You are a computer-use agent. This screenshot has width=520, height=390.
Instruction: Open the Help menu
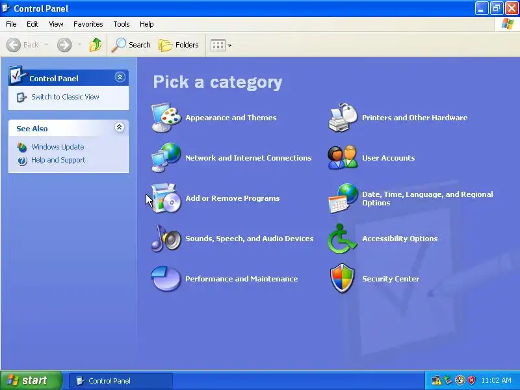coord(147,24)
